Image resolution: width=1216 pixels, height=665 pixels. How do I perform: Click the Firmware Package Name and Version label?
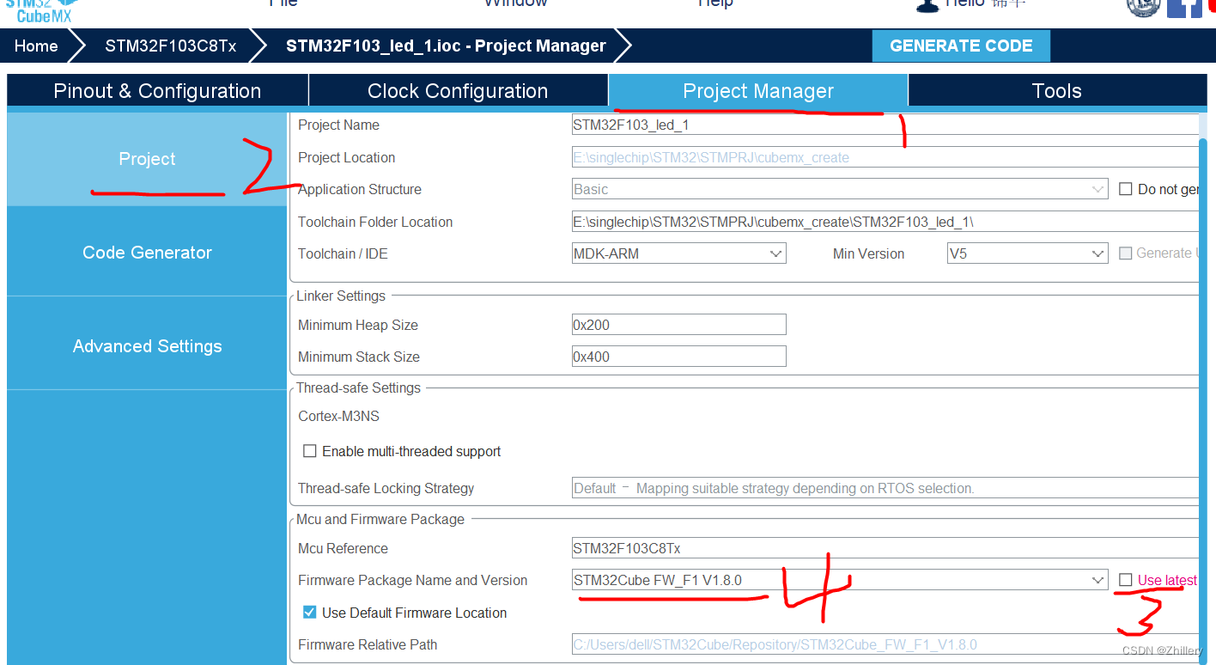[412, 580]
